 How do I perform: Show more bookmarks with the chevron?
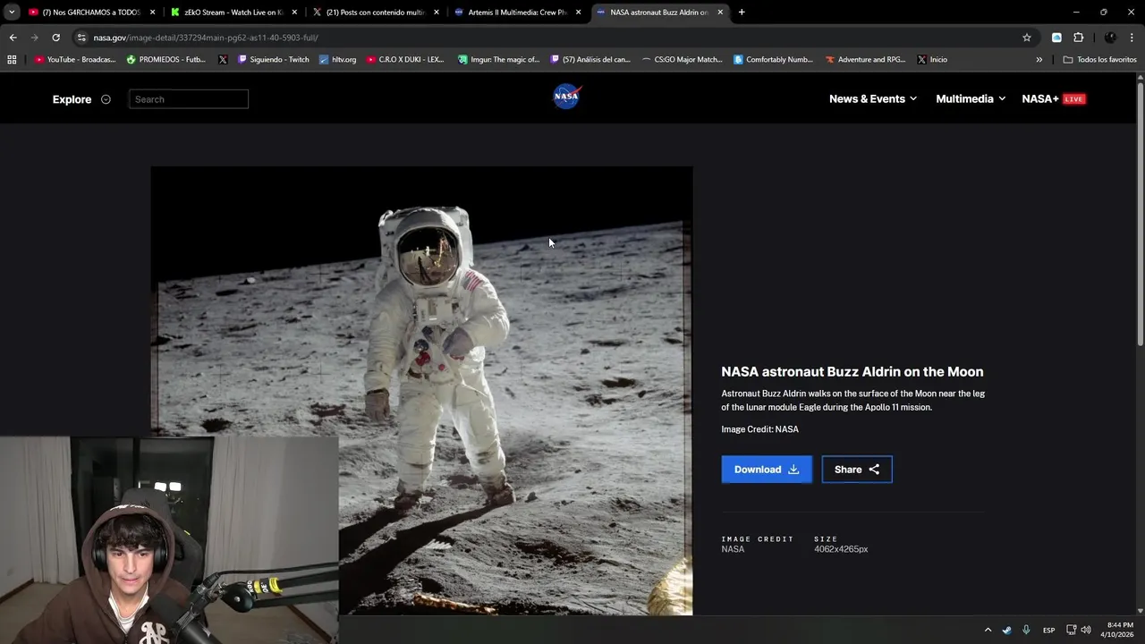(1039, 60)
